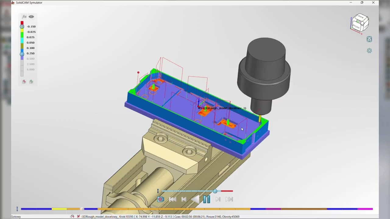Click the record simulation button

[161, 200]
